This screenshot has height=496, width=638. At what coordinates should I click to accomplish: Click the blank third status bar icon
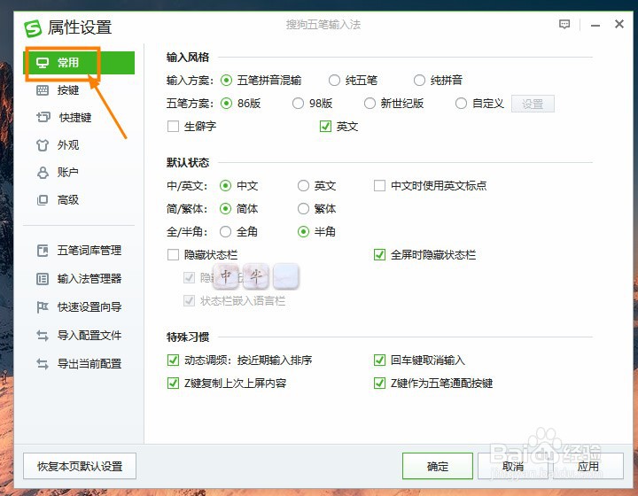286,276
